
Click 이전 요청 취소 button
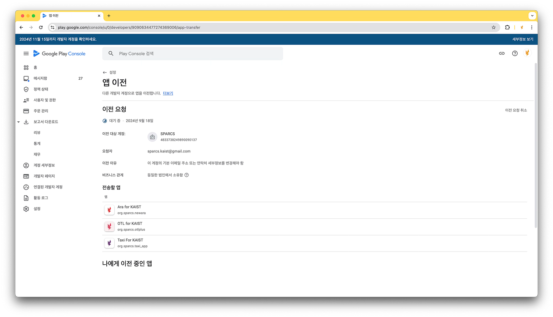pos(516,110)
